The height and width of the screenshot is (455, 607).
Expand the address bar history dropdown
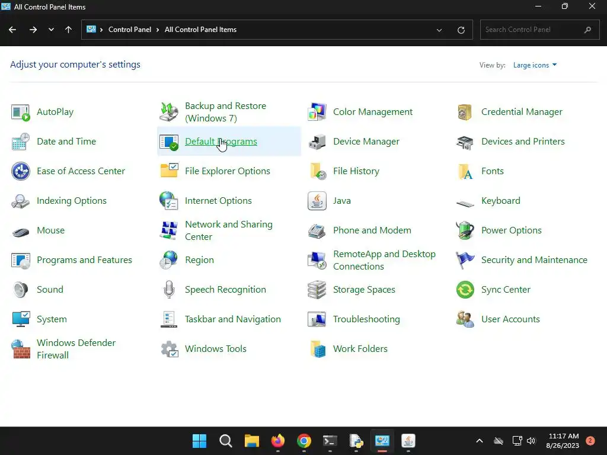439,30
